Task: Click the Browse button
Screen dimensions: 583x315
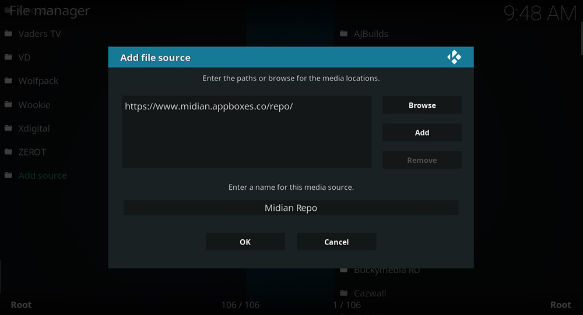Action: (x=422, y=105)
